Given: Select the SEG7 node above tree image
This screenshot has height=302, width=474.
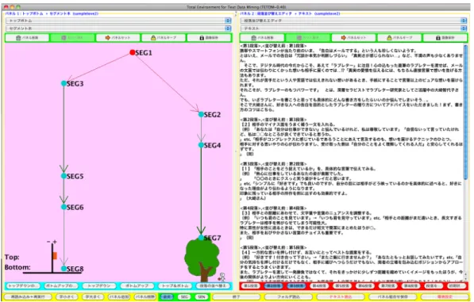Looking at the screenshot, I should click(x=201, y=238).
